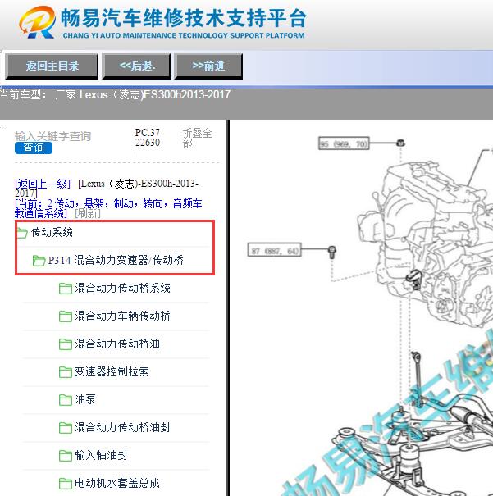The image size is (493, 496).
Task: Click folder icon beside 混合动力车辆传动桥
Action: (66, 316)
